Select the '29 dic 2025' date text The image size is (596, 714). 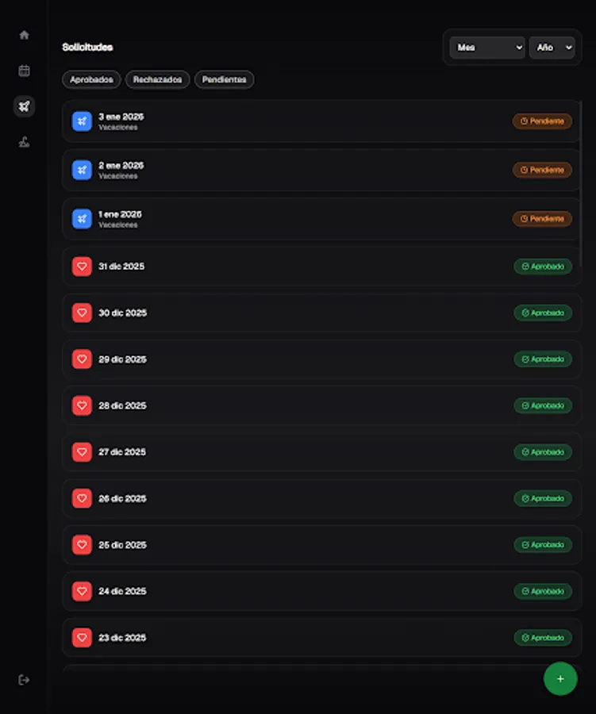[122, 359]
